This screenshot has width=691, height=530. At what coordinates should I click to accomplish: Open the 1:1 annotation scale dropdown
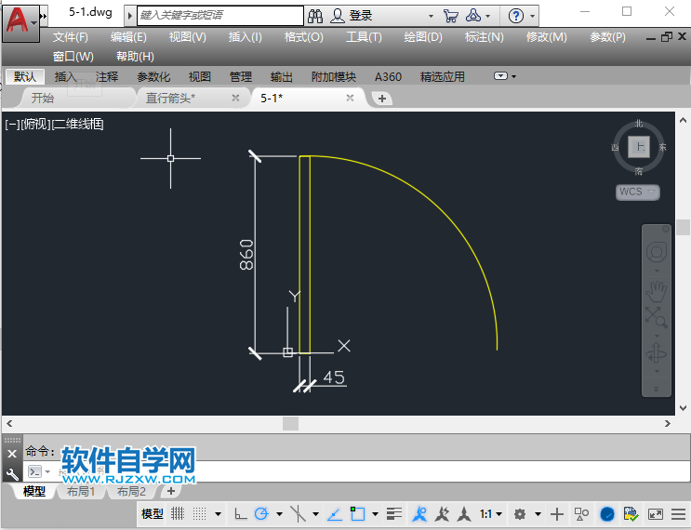[491, 514]
